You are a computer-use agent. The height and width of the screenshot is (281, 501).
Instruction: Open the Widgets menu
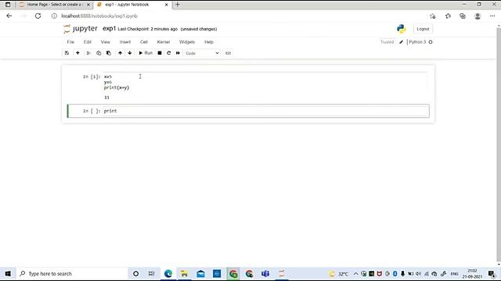click(187, 42)
